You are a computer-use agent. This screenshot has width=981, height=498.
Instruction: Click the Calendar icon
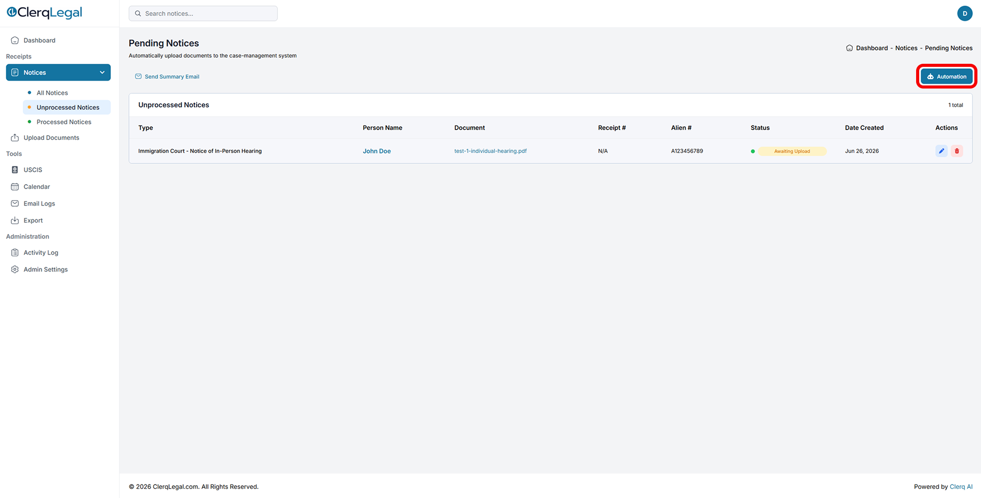(15, 187)
